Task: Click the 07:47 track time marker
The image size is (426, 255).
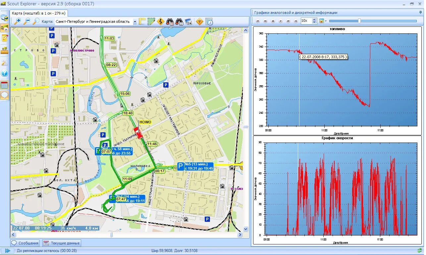Action: pos(121,199)
